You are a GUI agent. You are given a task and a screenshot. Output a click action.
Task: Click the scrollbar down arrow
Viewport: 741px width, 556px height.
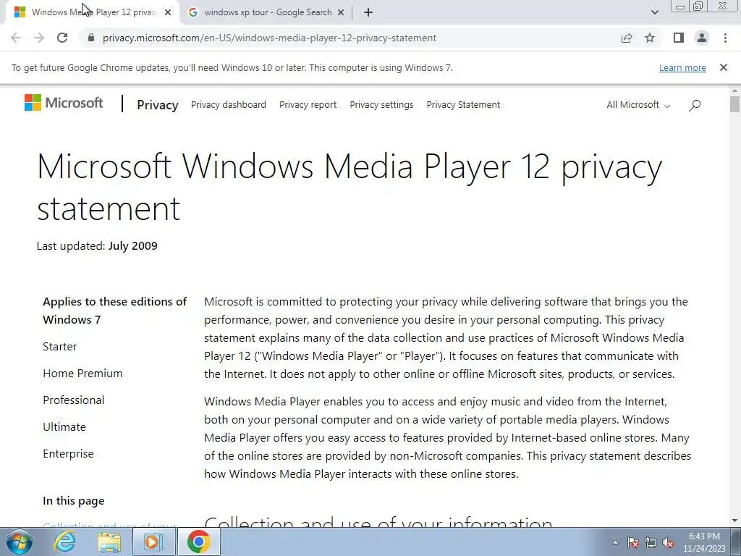coord(735,521)
